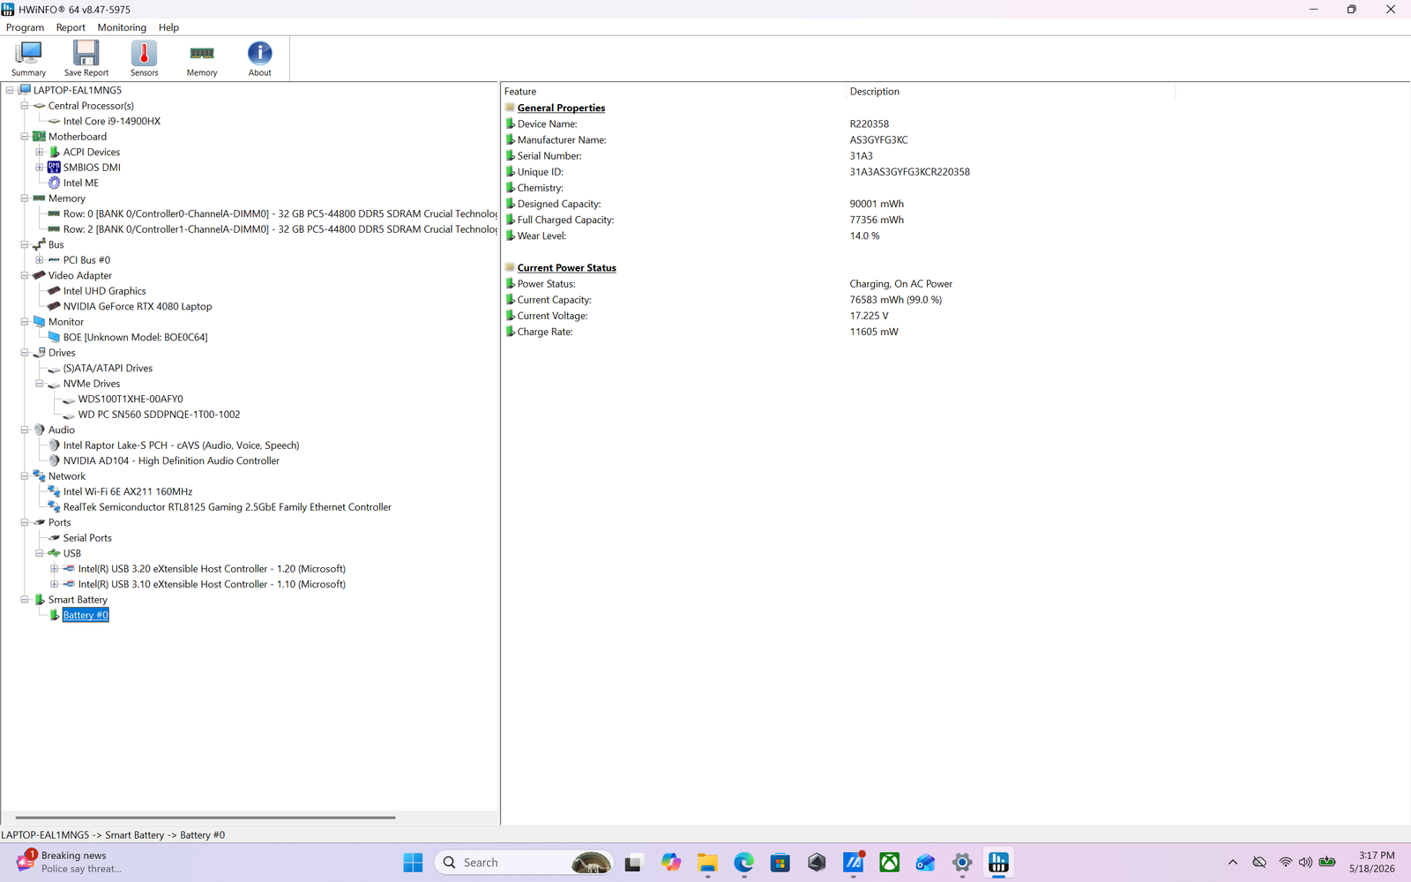Image resolution: width=1411 pixels, height=882 pixels.
Task: Open the Report menu
Action: pos(71,27)
